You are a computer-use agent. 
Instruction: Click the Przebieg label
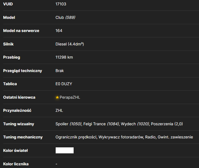(x=12, y=57)
